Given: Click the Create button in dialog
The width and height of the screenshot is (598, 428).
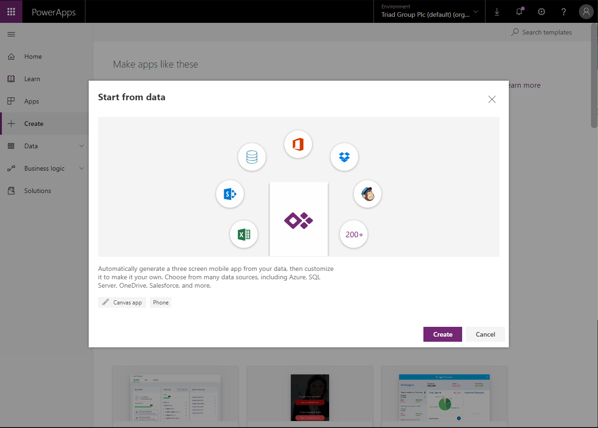Looking at the screenshot, I should click(x=443, y=334).
